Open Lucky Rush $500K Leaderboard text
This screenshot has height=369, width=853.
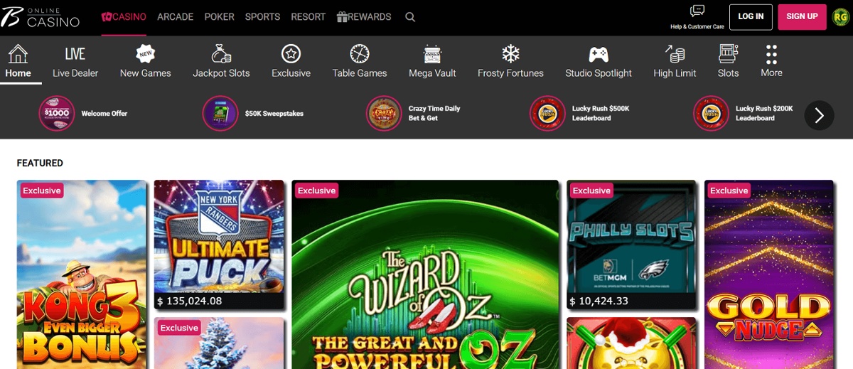click(x=601, y=114)
